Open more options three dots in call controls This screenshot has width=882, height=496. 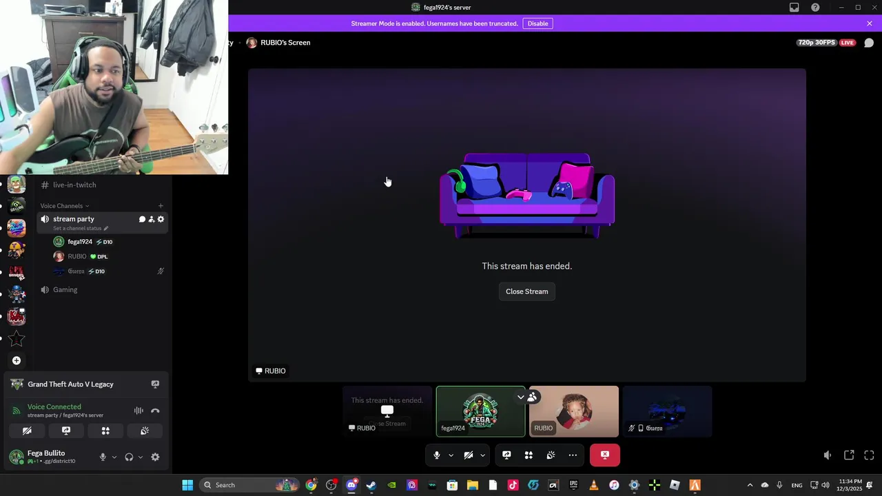pos(573,455)
